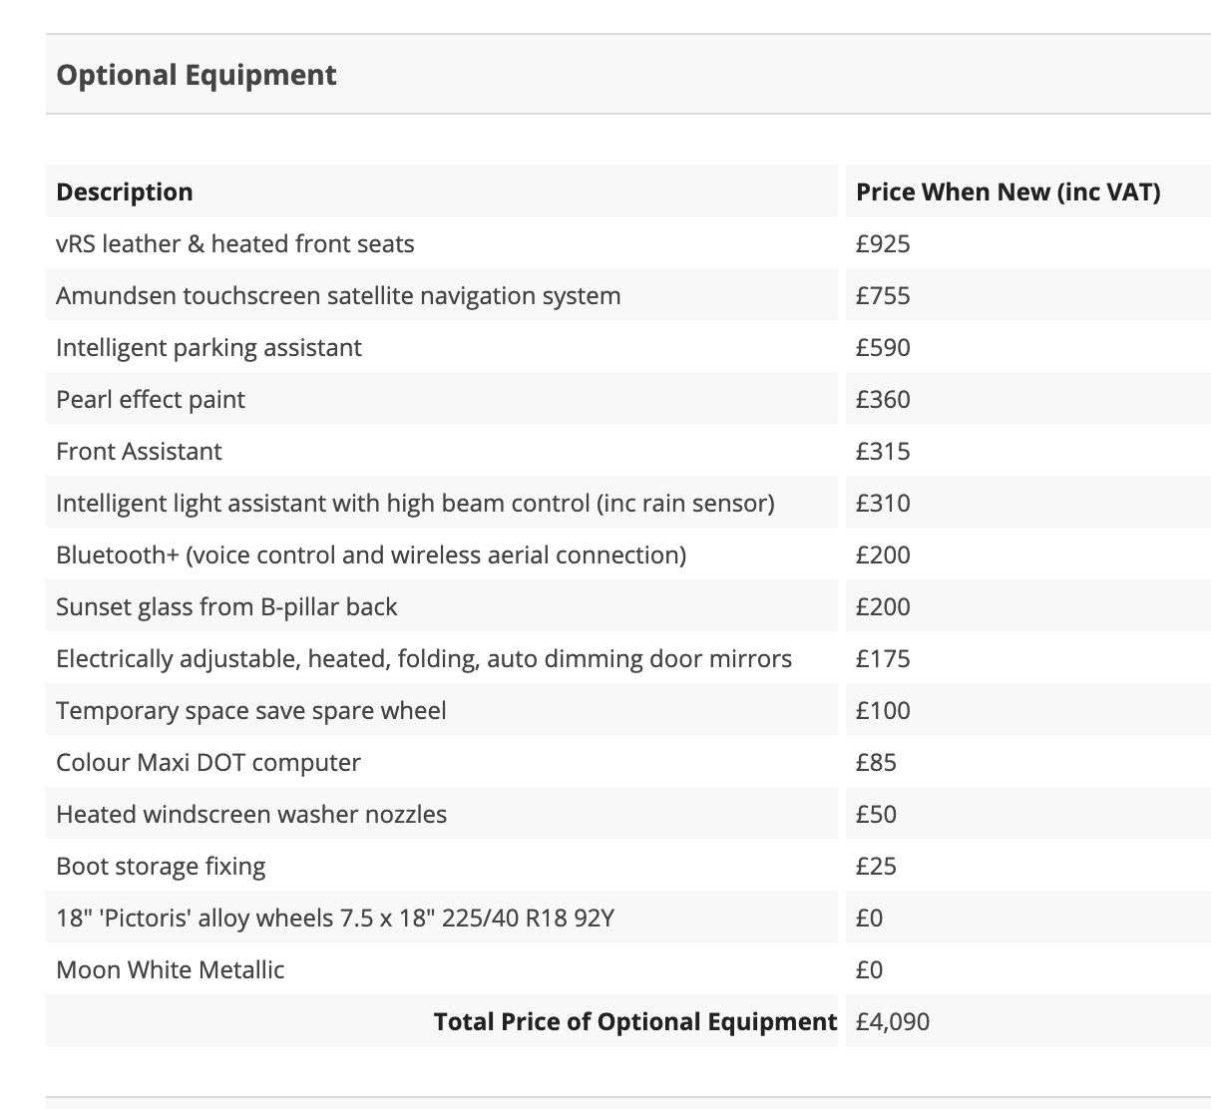Select the vRS leather & heated front seats row

[235, 244]
